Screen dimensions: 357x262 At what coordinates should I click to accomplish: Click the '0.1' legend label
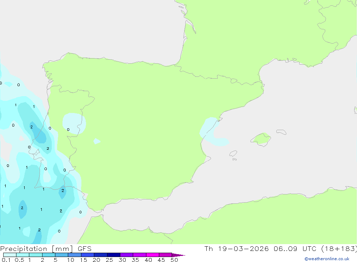[6, 260]
